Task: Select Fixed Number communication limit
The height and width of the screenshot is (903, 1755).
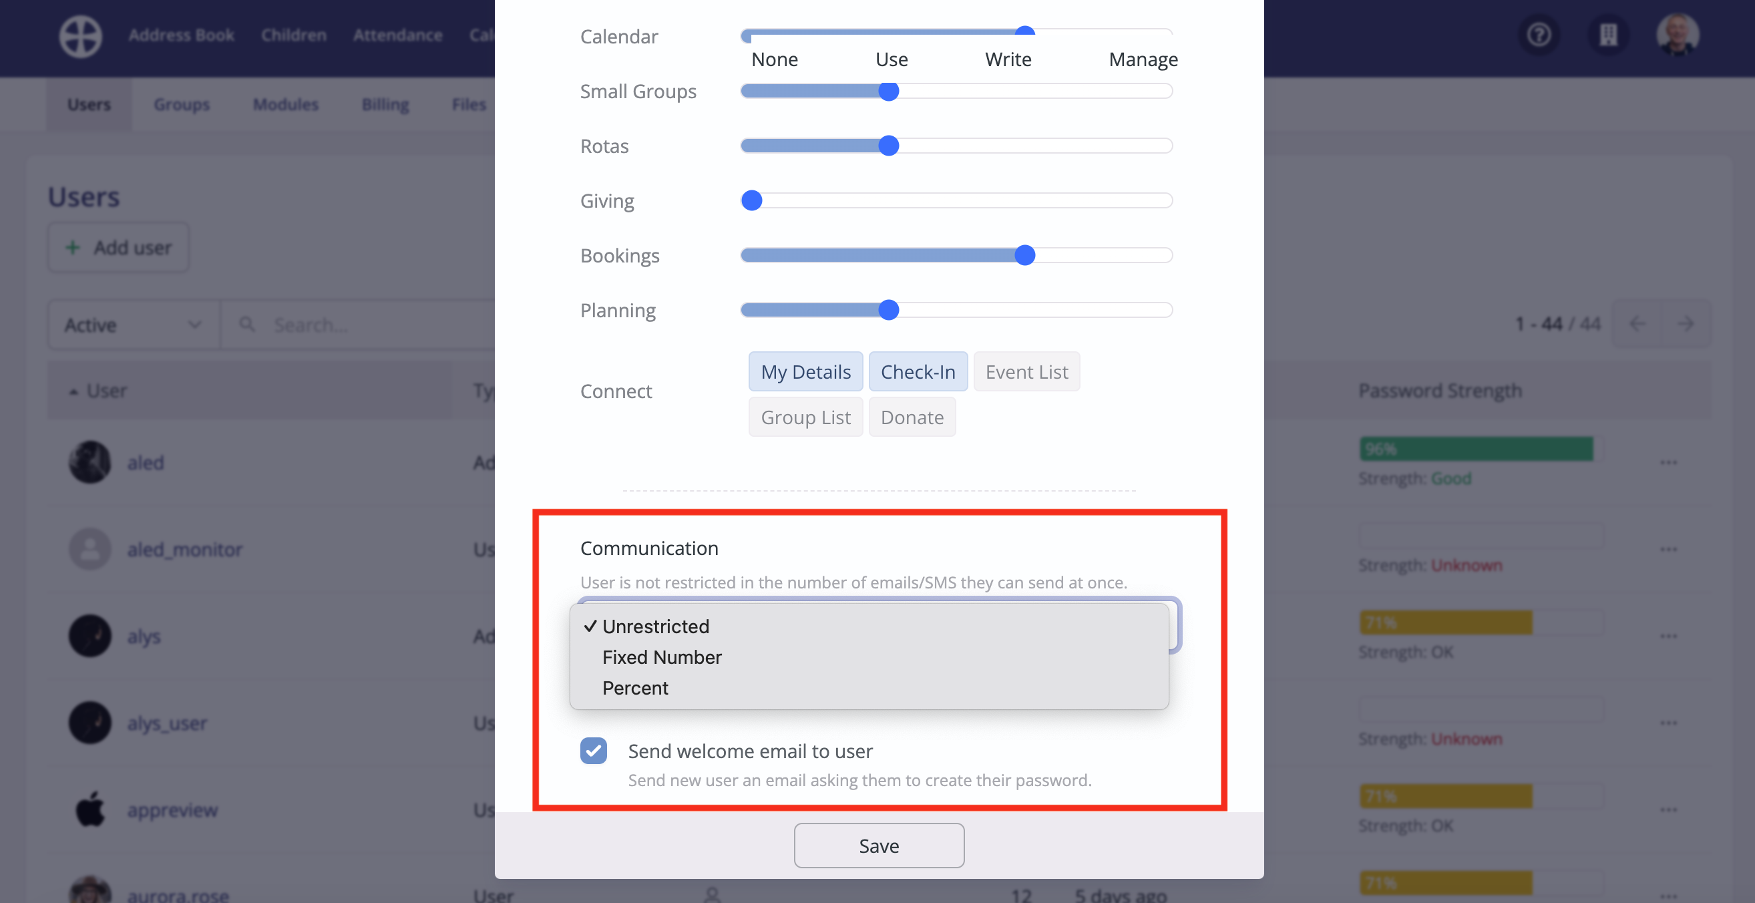Action: [x=661, y=657]
